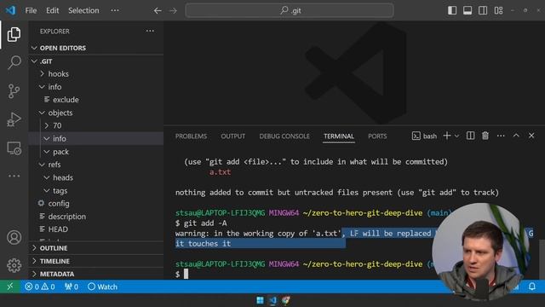The height and width of the screenshot is (307, 545).
Task: Collapse the objects folder
Action: click(96, 113)
